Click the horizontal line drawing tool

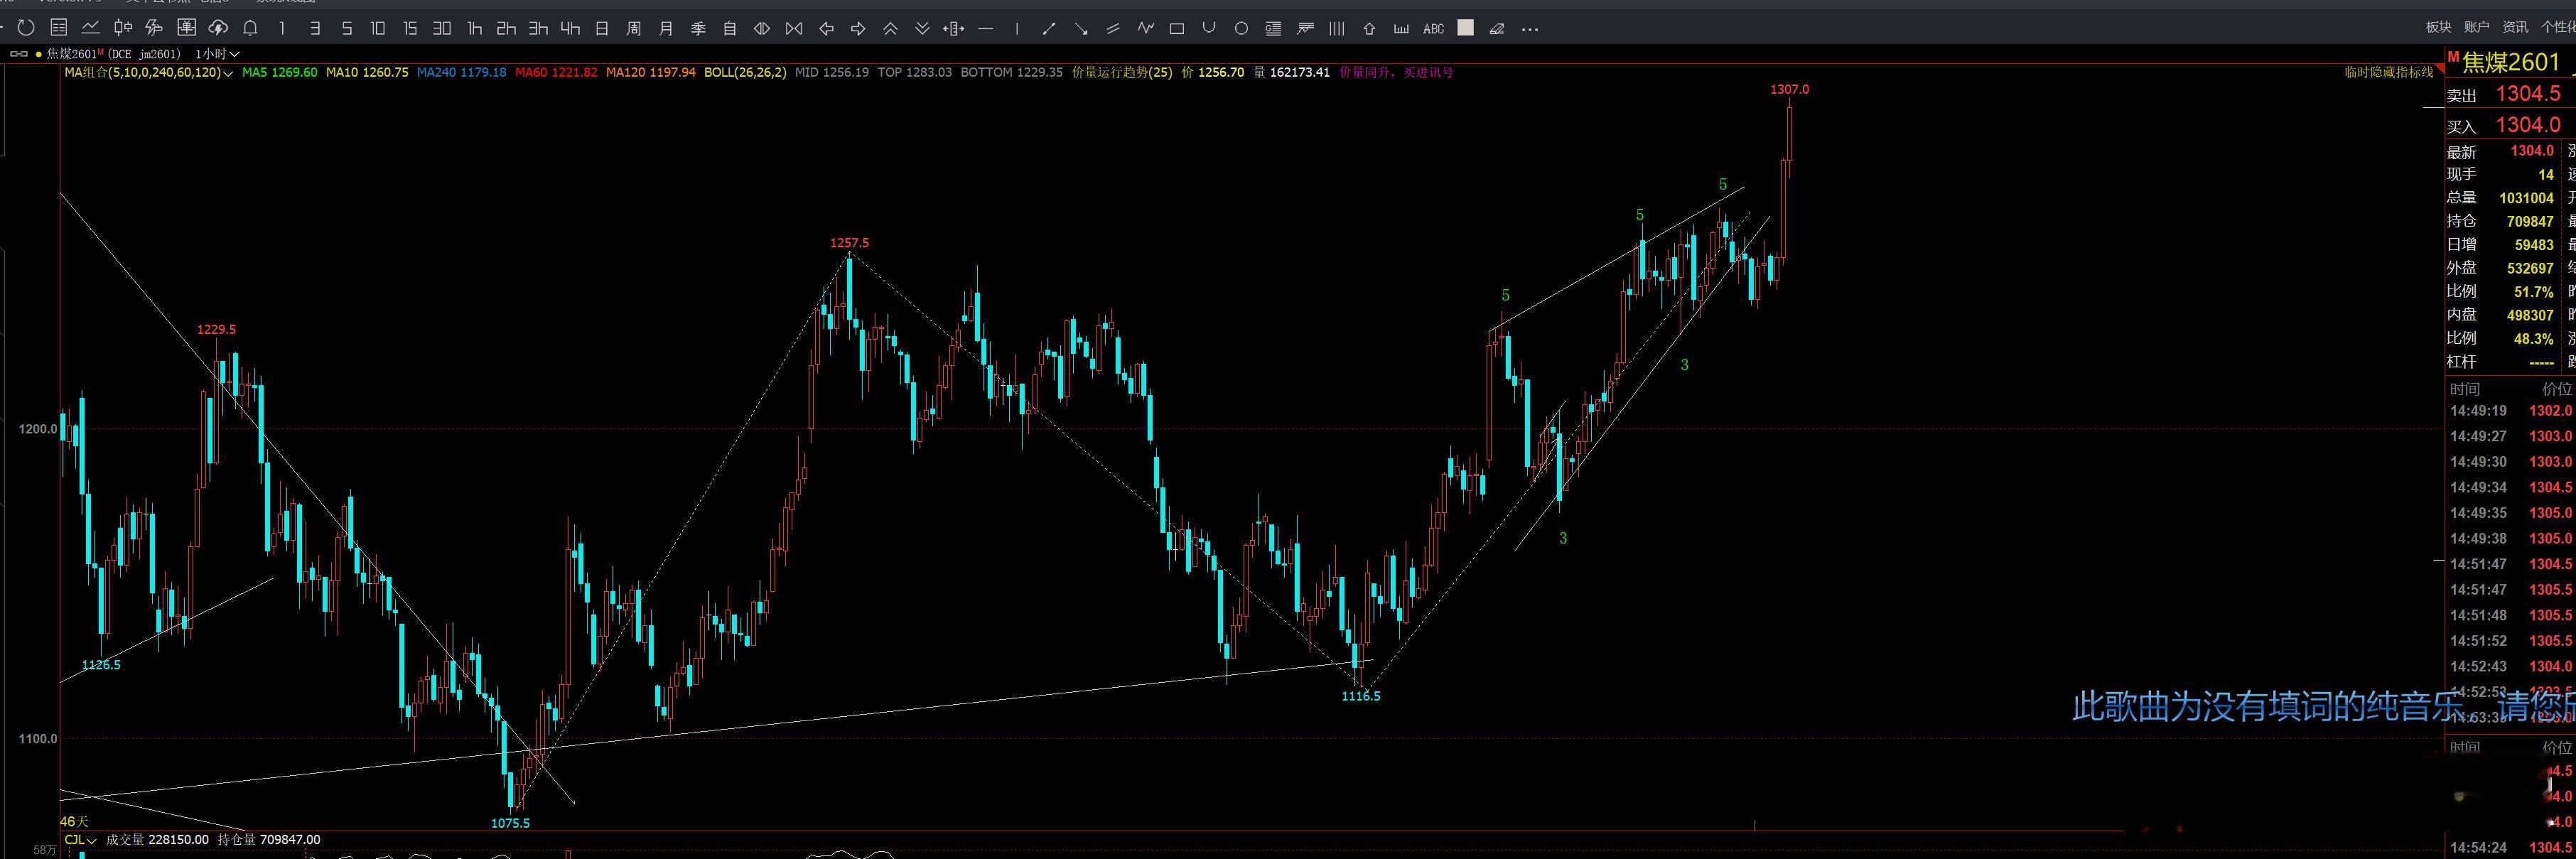click(986, 29)
